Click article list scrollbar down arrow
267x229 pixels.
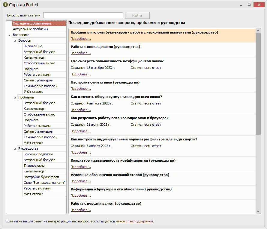coord(258,211)
